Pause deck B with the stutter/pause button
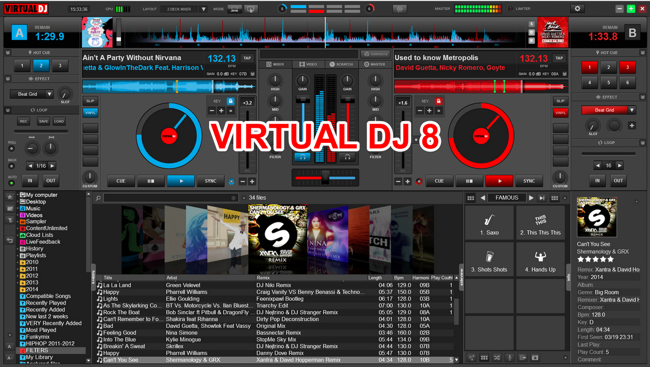Screen dimensions: 650x367 (x=469, y=181)
